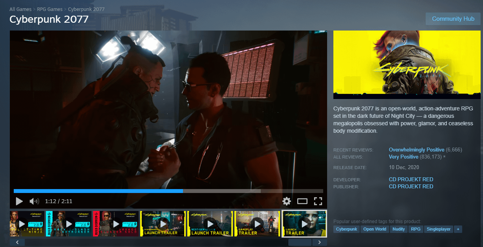Select the Hack & Slash Netrunner video

69,224
